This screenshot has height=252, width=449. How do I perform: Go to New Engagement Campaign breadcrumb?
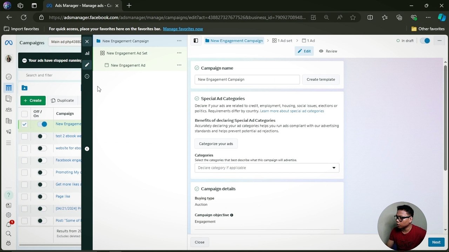click(x=234, y=41)
